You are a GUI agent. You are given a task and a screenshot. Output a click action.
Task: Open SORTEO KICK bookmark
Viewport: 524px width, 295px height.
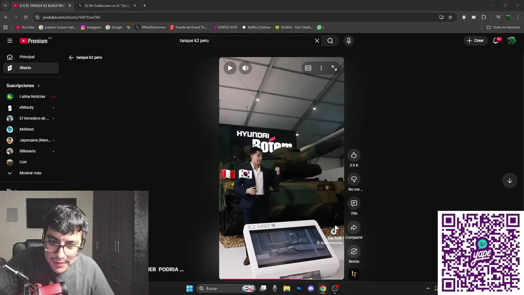225,27
